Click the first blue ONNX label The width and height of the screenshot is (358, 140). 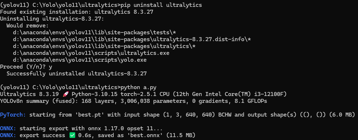tap(8, 128)
